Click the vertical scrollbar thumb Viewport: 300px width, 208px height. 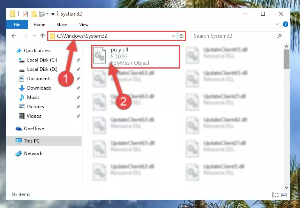point(286,59)
